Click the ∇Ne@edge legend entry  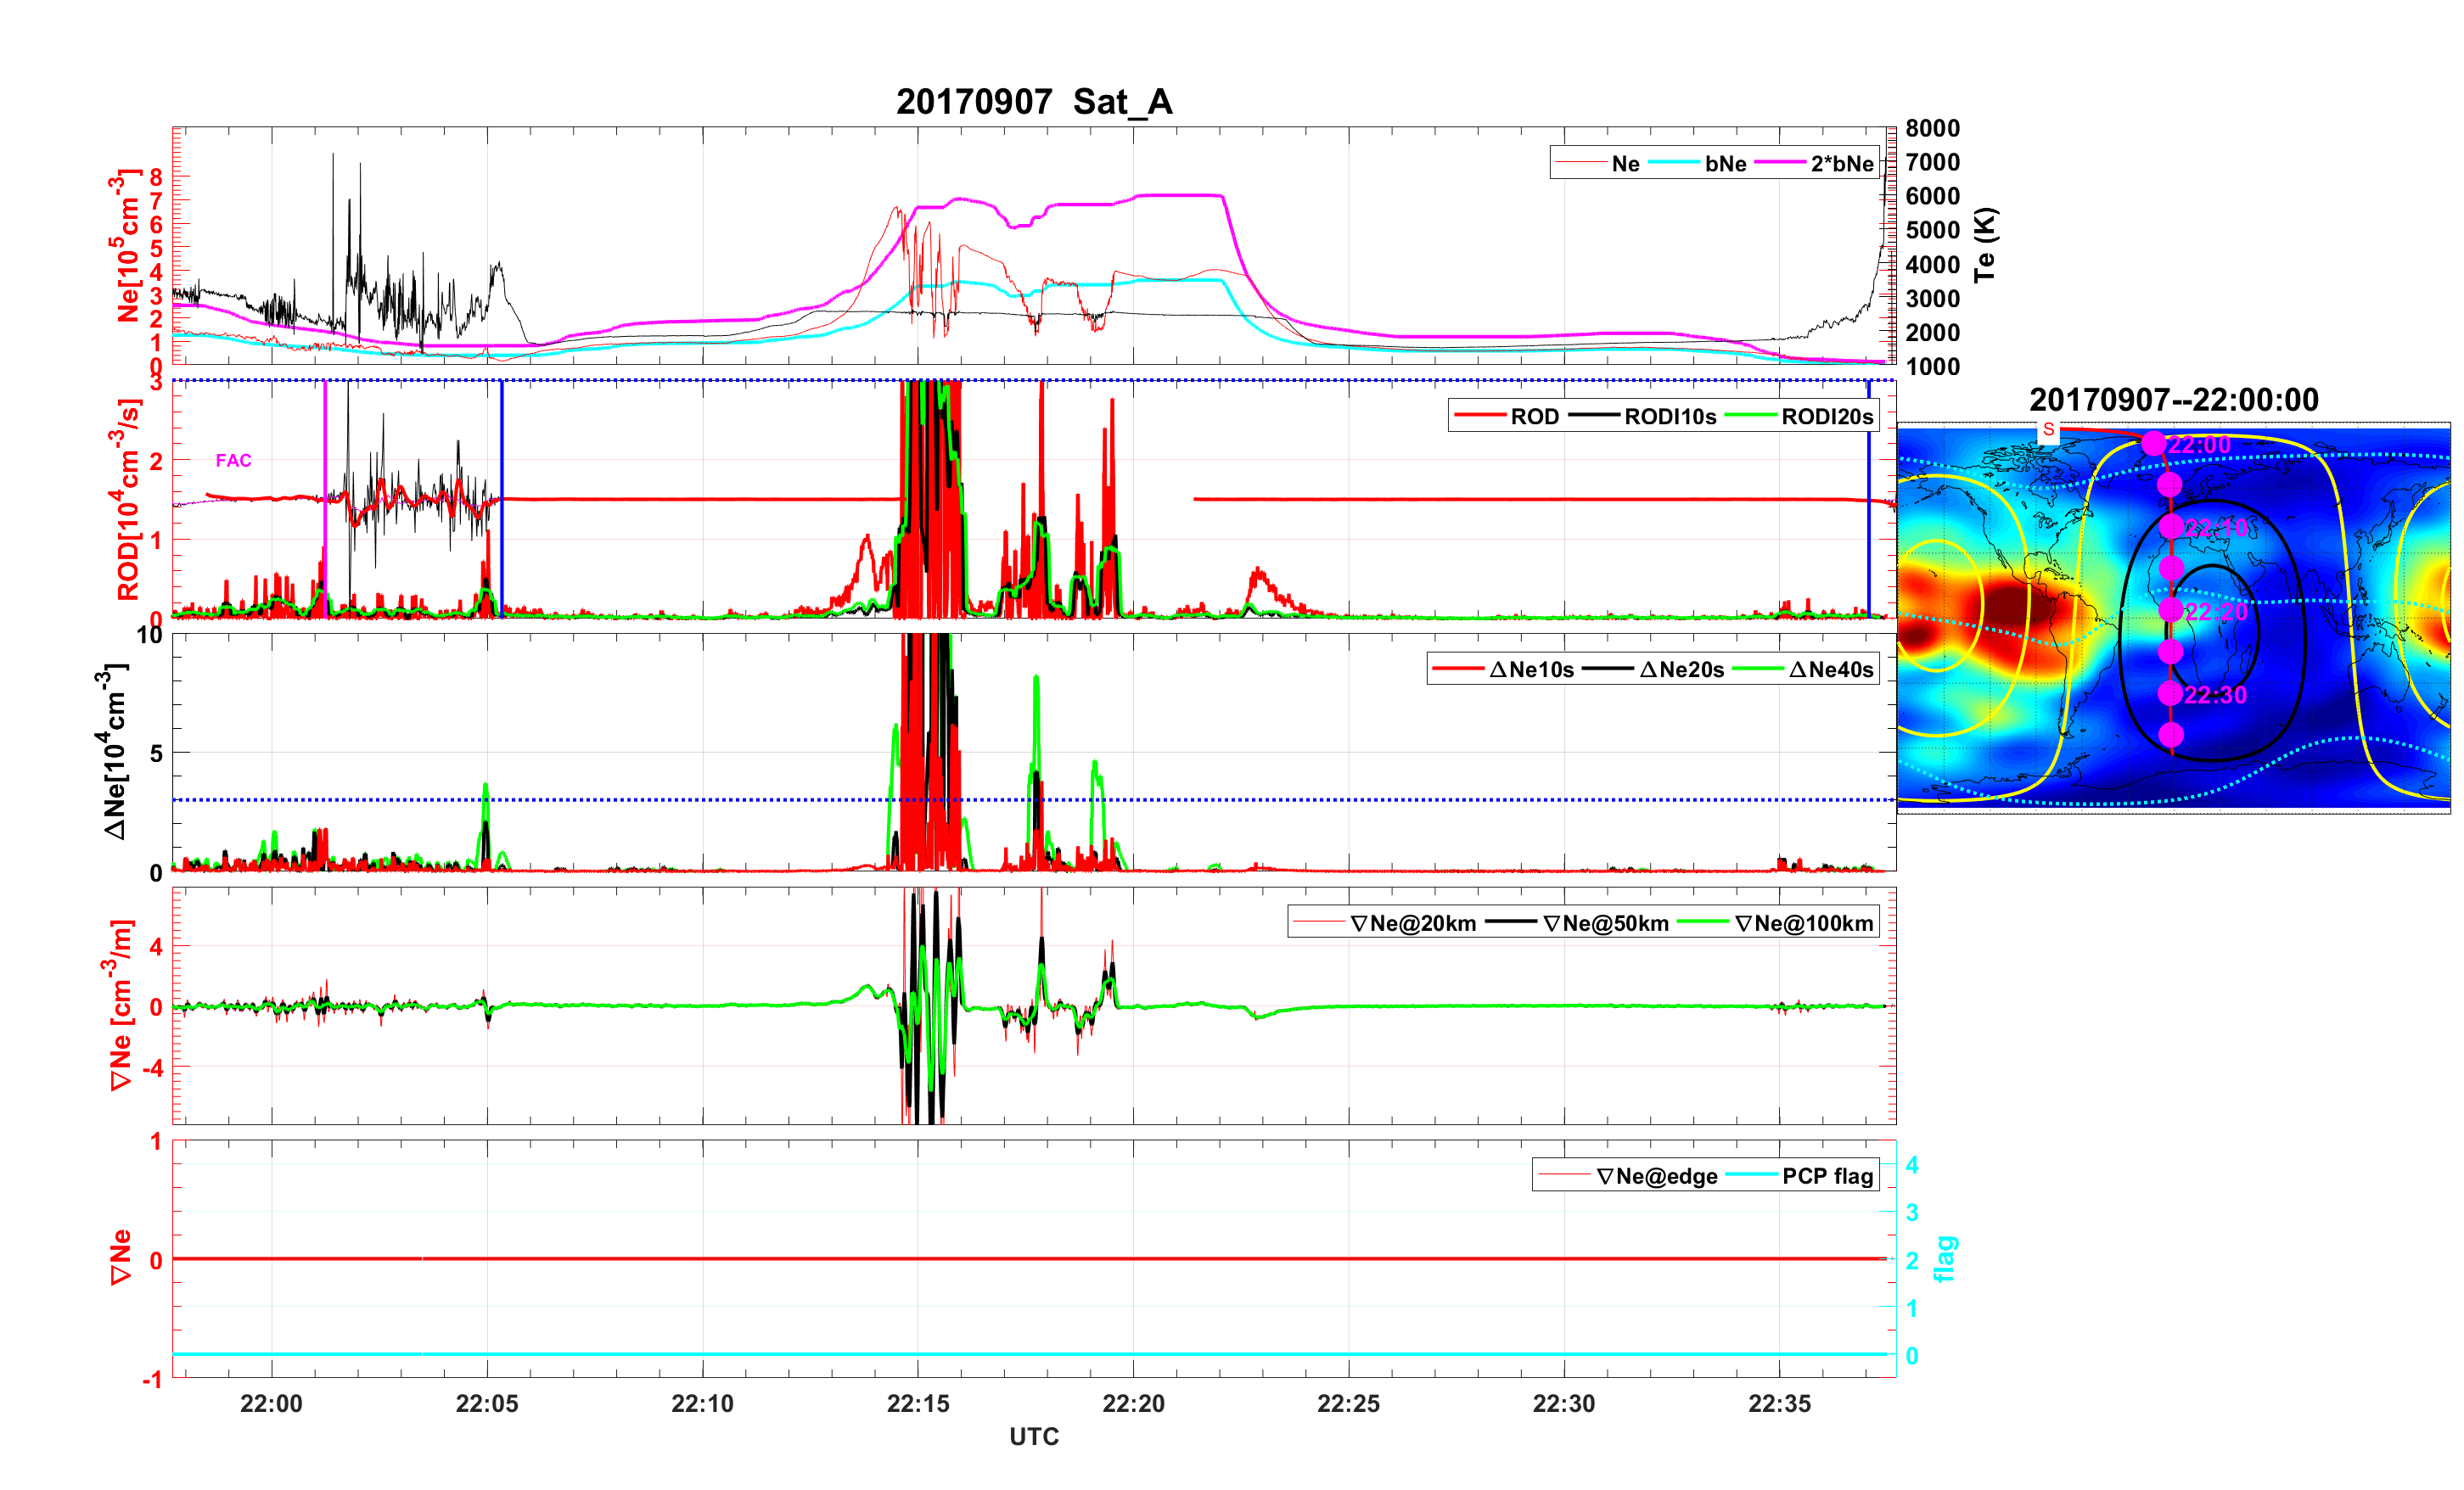[x=1656, y=1177]
